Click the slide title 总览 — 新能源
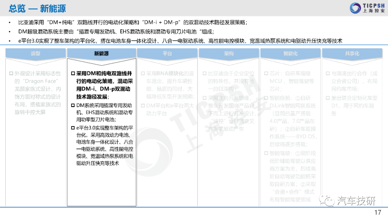The image size is (388, 218). (37, 9)
